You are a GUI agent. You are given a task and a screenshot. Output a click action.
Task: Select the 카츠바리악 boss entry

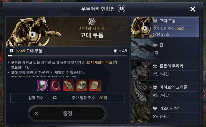tap(165, 112)
